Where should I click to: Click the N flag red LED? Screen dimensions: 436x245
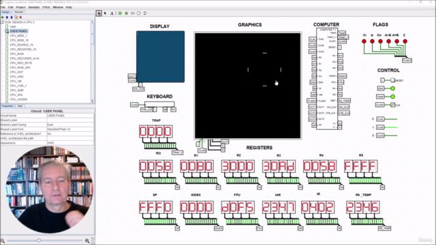click(372, 41)
